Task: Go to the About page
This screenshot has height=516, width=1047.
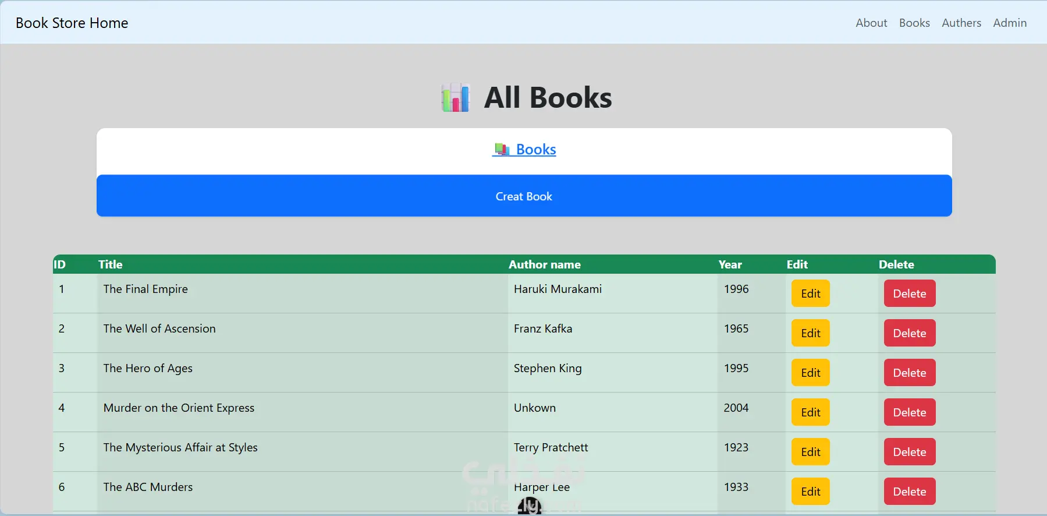Action: pos(871,23)
